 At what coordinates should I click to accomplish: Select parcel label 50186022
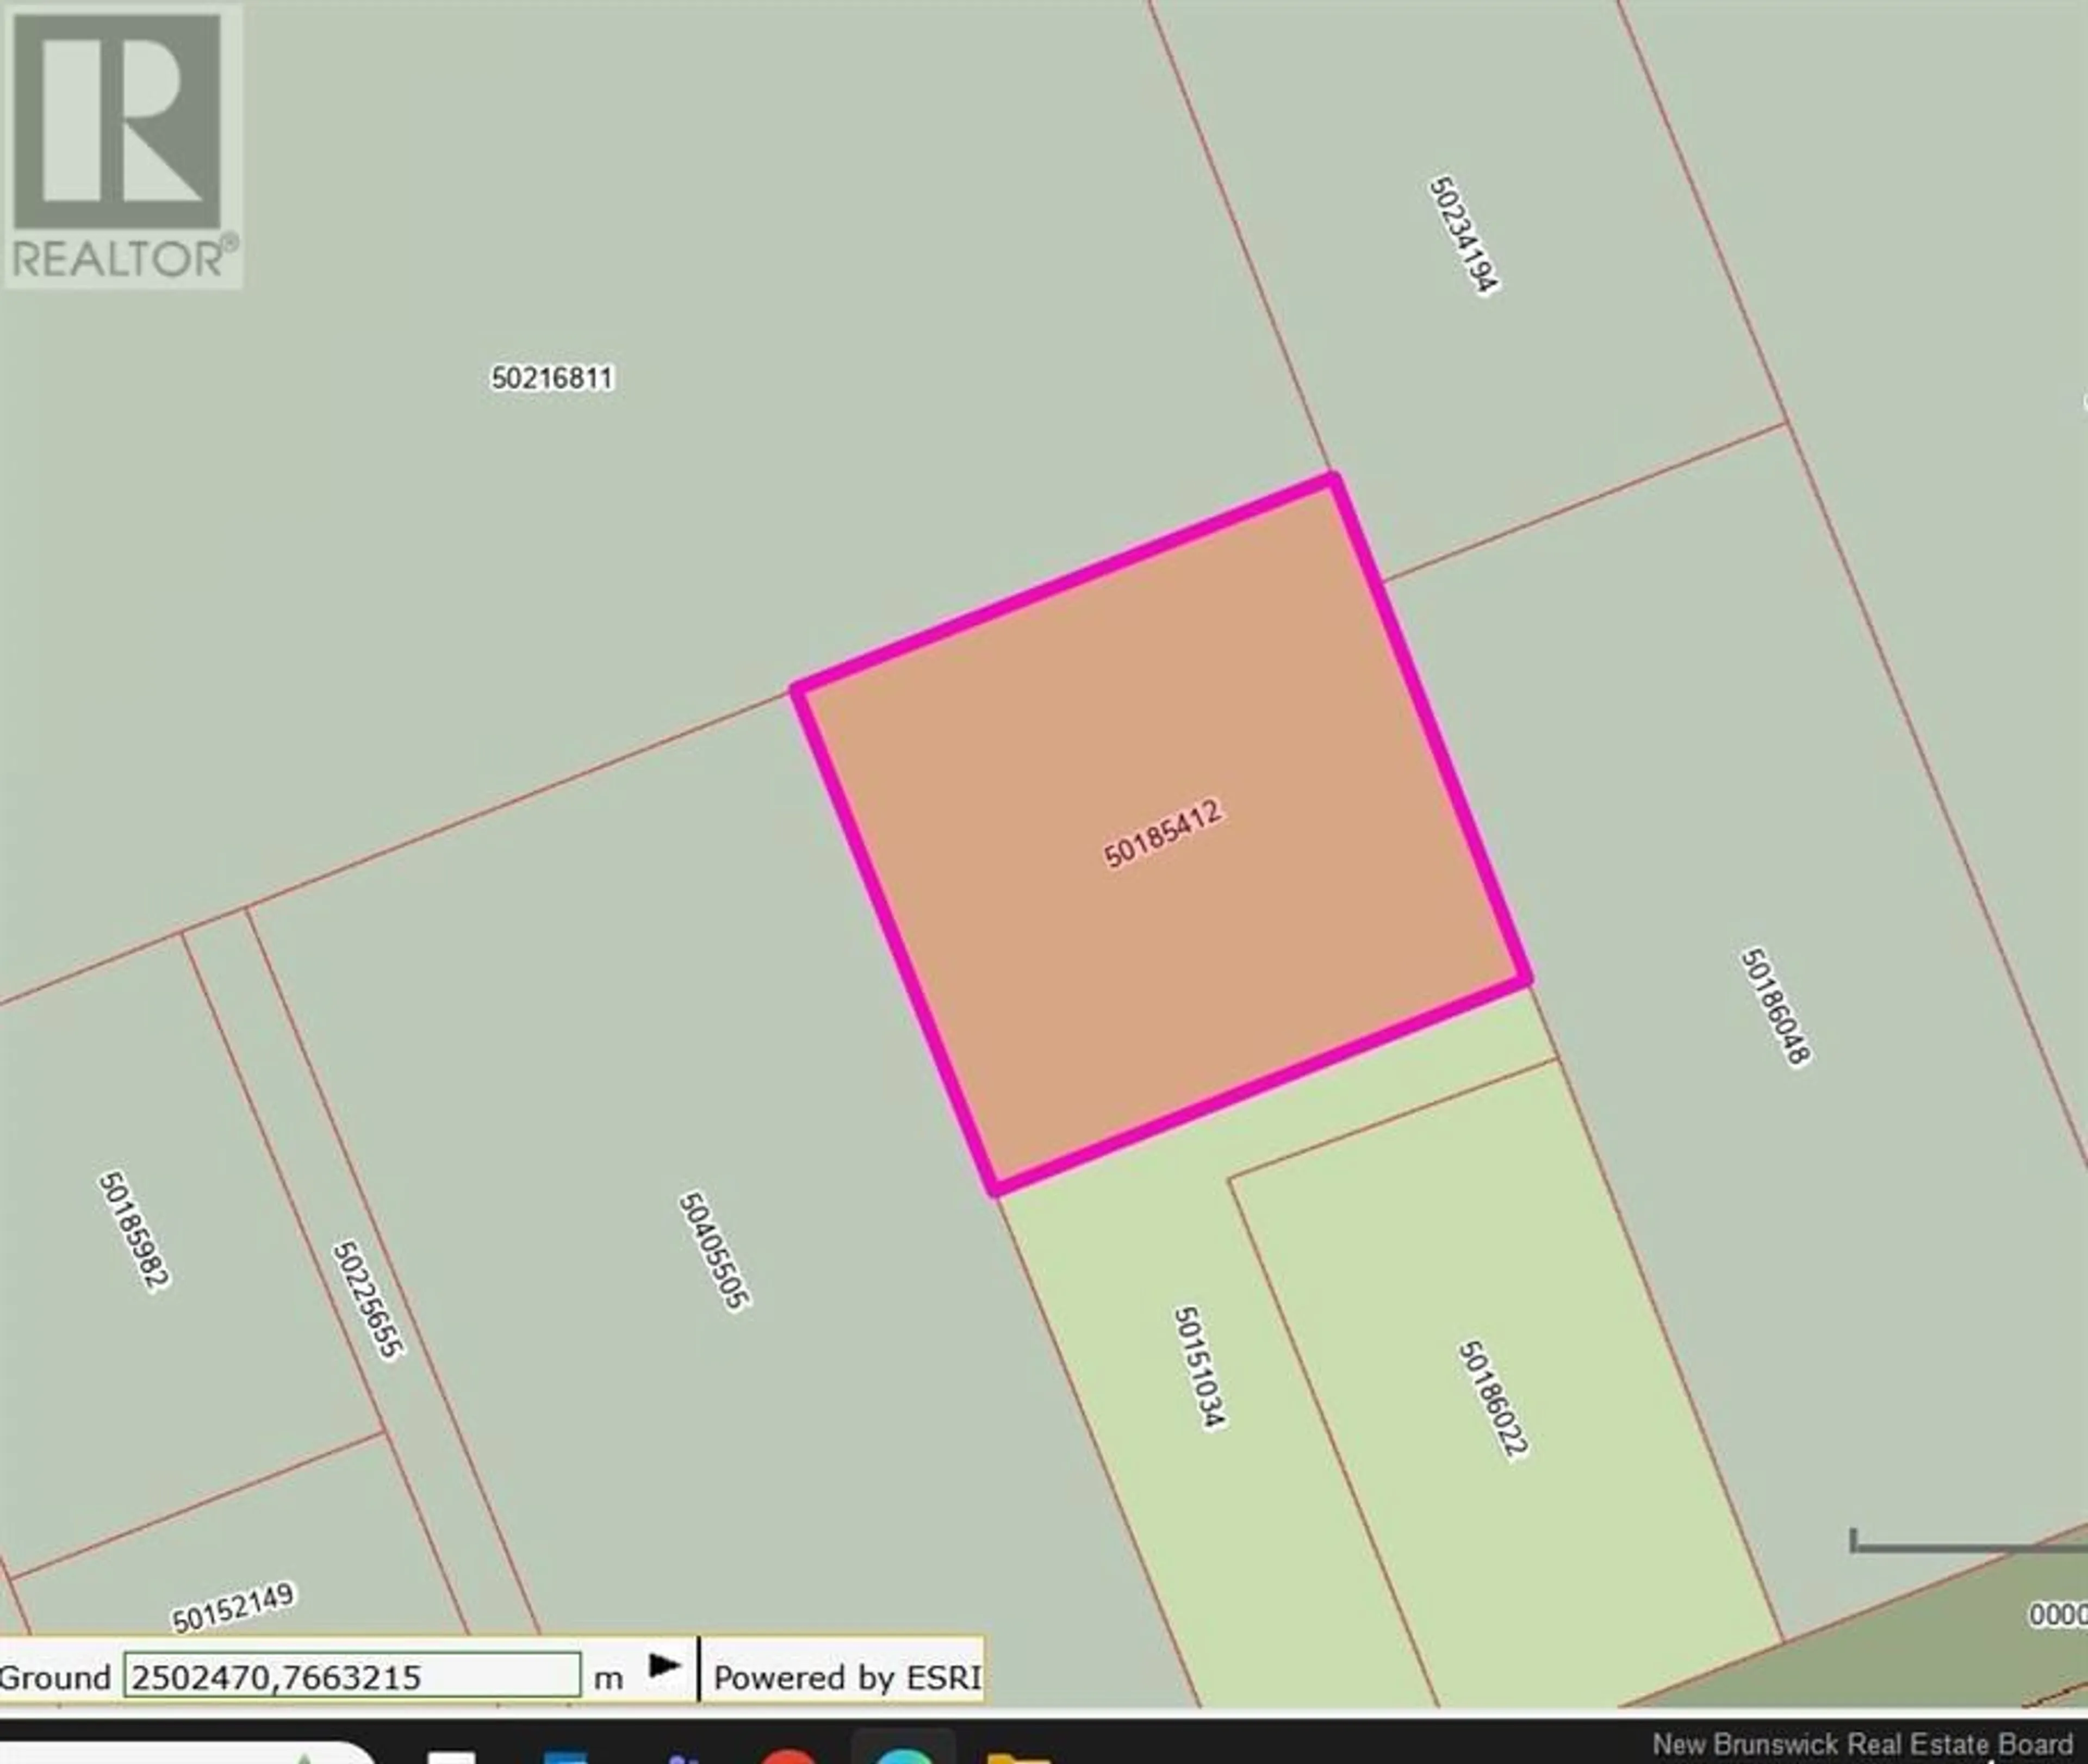click(x=1494, y=1400)
